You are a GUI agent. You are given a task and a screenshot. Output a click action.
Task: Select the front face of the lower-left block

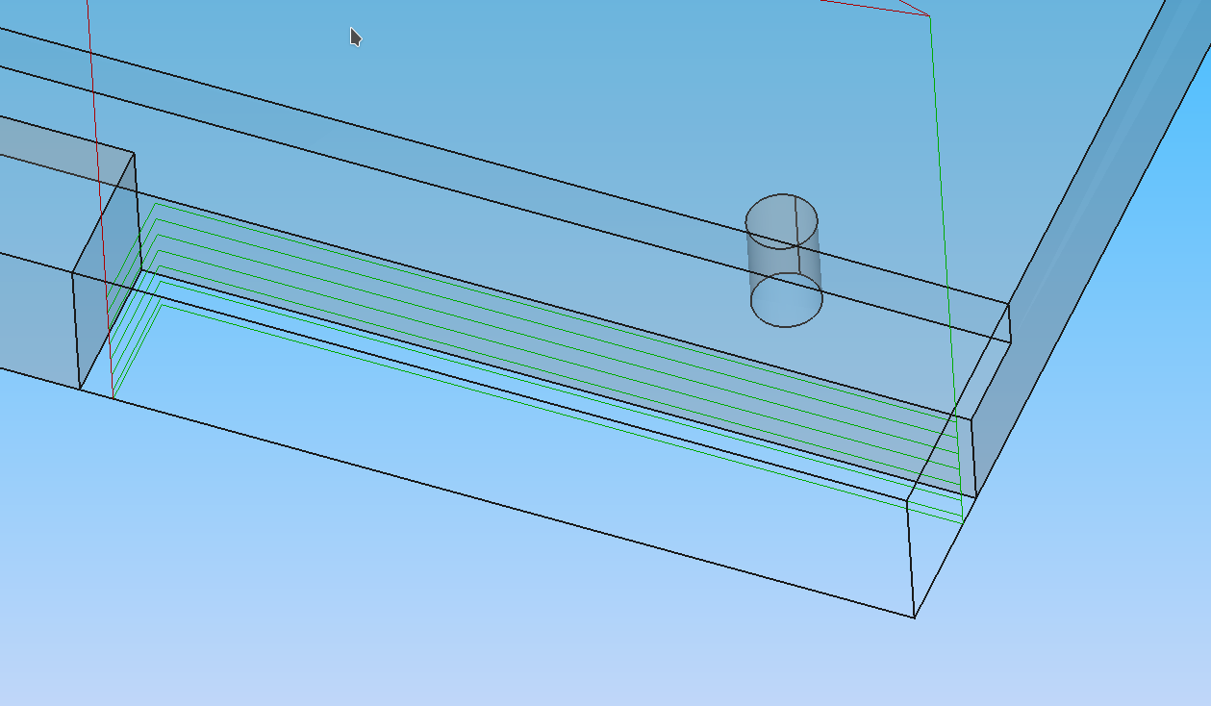(34, 317)
